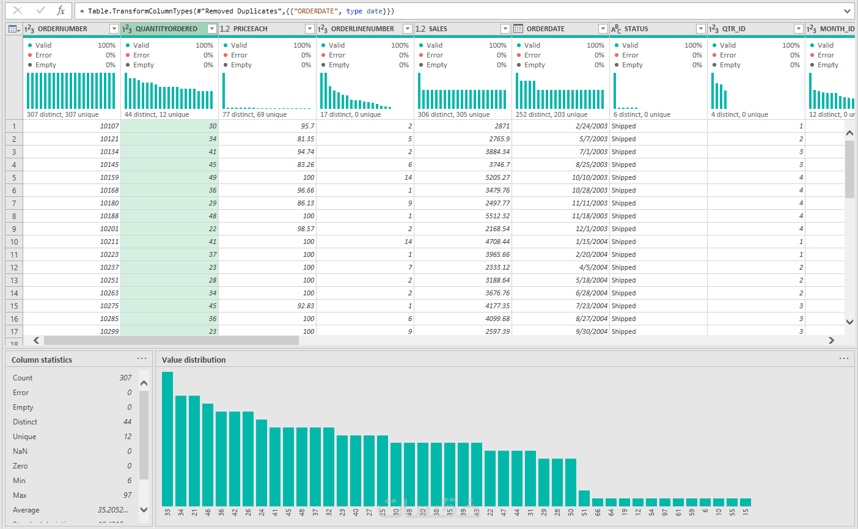Click the formula bar cancel X icon
This screenshot has width=858, height=529.
click(18, 10)
